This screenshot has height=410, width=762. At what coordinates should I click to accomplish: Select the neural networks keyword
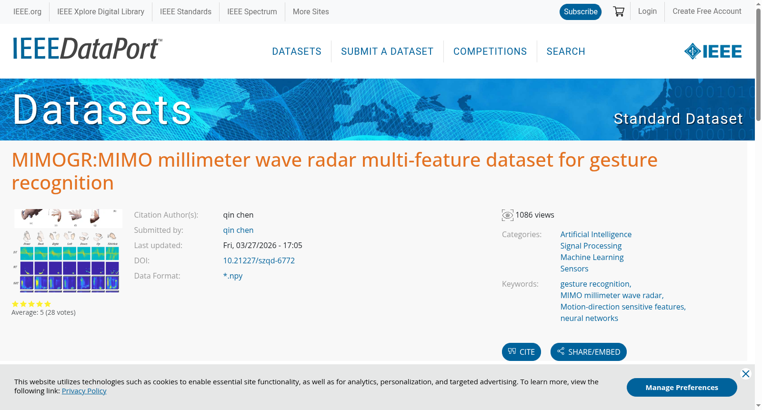pos(589,318)
